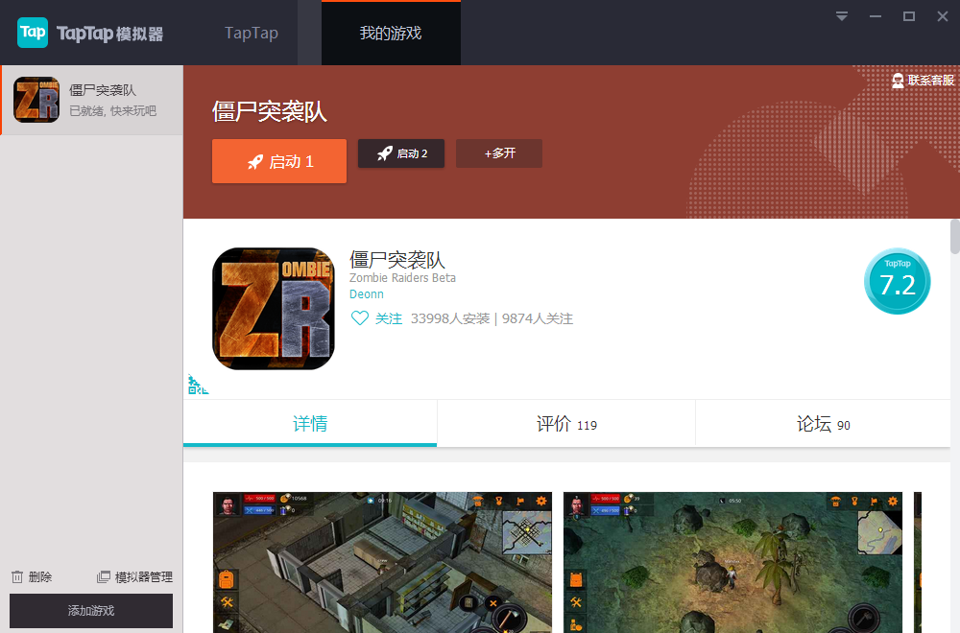The height and width of the screenshot is (633, 960).
Task: Click the customer service headset icon
Action: pyautogui.click(x=898, y=81)
